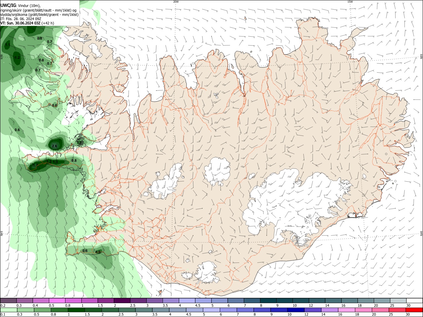Click the 0.2 value in the snow scale
The height and width of the screenshot is (317, 423).
[3, 305]
